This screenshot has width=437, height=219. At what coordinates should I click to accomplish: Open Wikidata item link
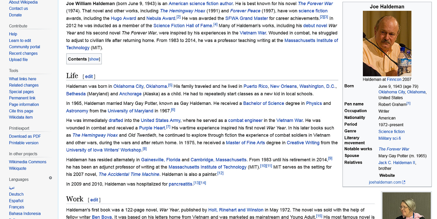(21, 117)
